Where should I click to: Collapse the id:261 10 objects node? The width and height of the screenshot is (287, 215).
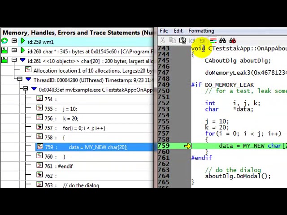[x=14, y=60]
